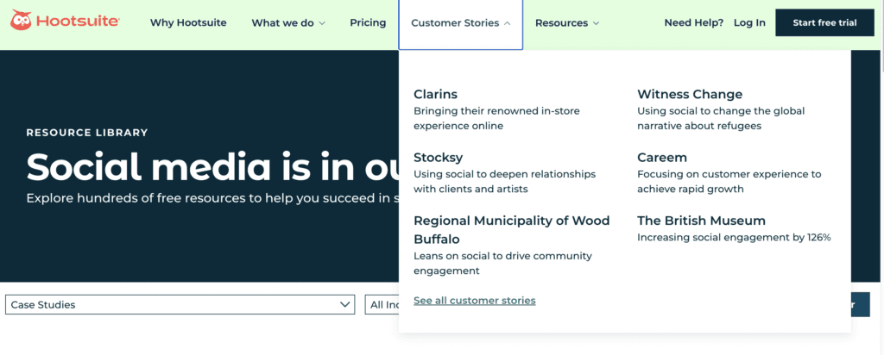Open the Case Studies dropdown
The height and width of the screenshot is (355, 884).
tap(180, 304)
